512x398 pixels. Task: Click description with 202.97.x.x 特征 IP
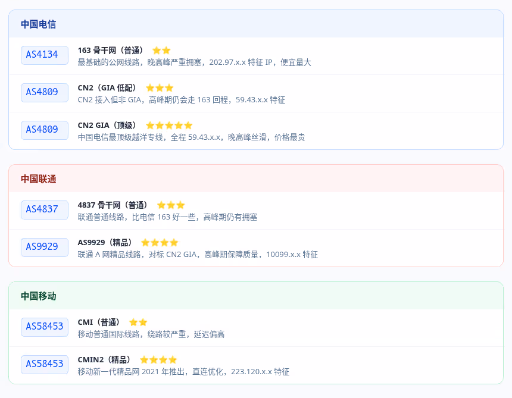[194, 62]
